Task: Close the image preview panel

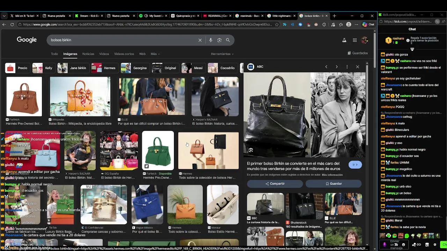Action: coord(357,67)
